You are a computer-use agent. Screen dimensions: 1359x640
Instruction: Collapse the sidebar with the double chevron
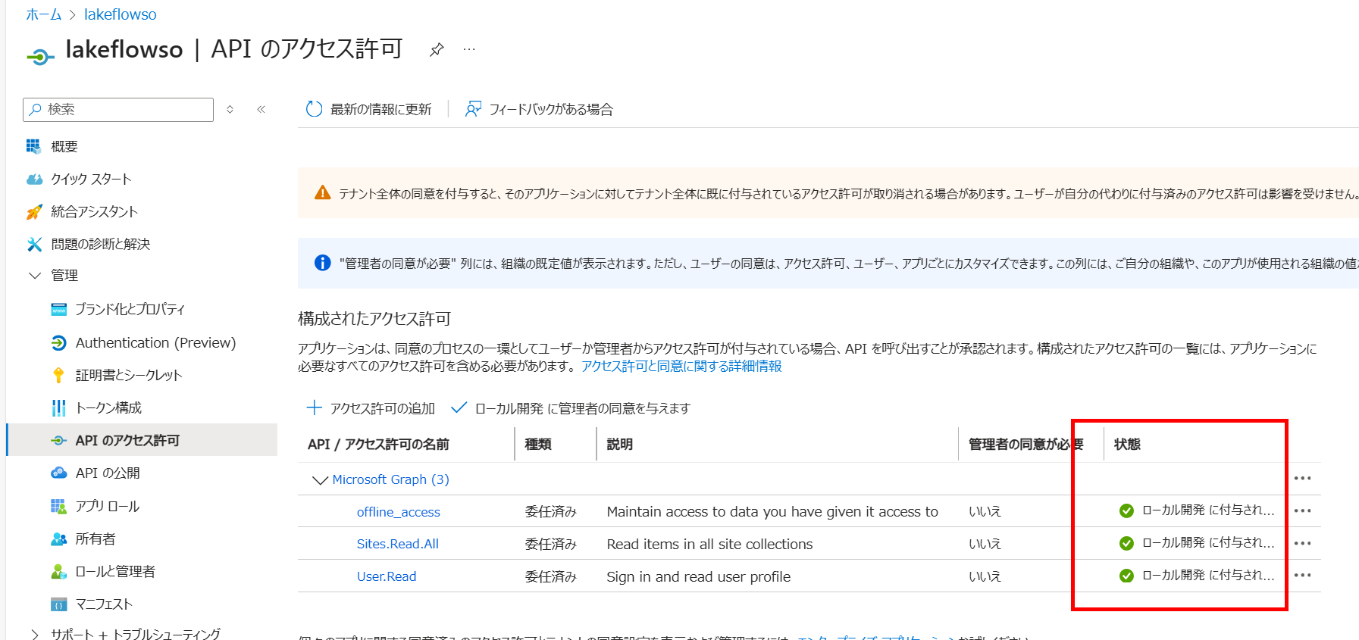[261, 109]
